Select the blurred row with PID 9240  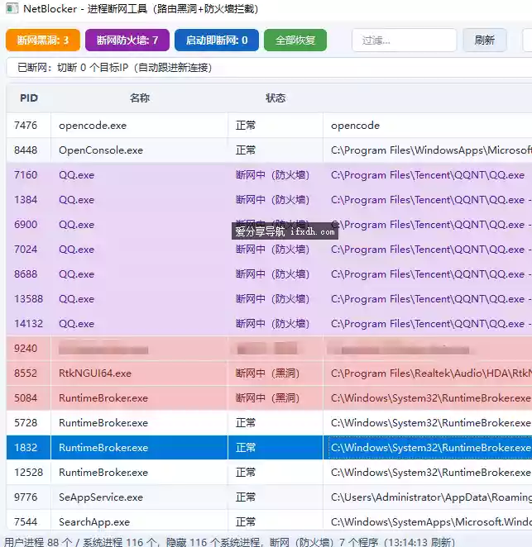click(269, 348)
